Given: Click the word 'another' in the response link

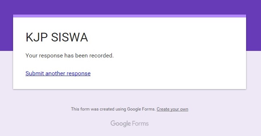Looking at the screenshot, I should click(x=55, y=73).
